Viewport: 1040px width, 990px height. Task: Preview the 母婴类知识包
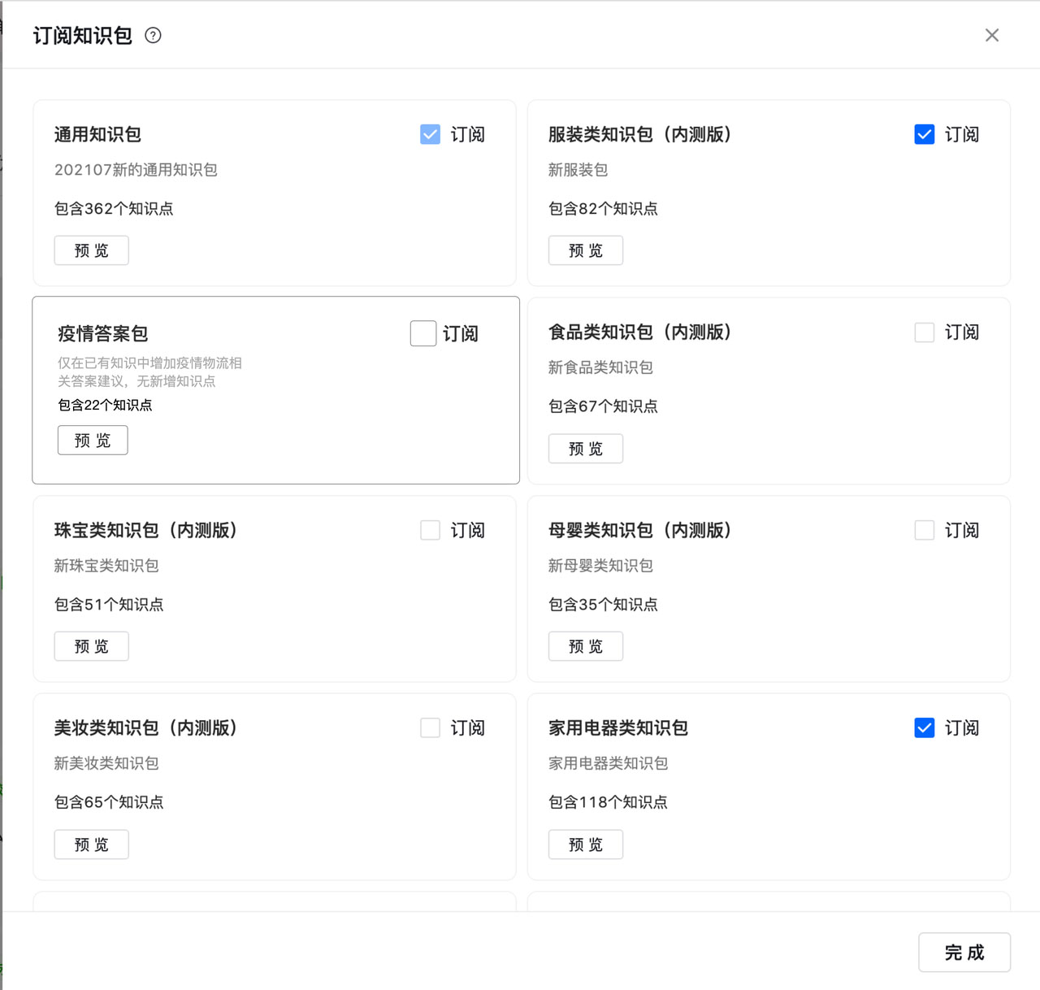tap(586, 646)
